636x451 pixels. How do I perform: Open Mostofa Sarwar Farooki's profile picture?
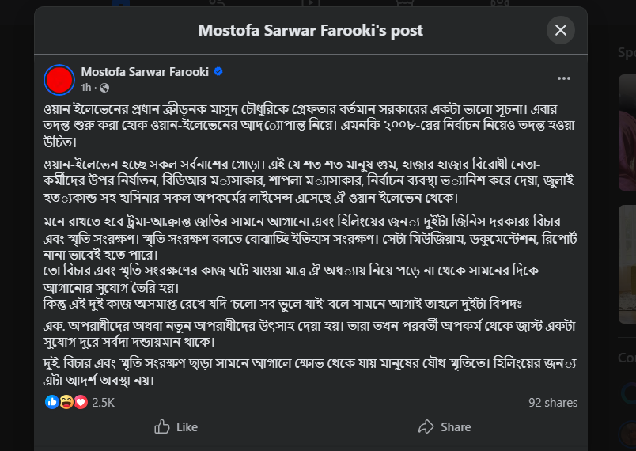pos(59,79)
